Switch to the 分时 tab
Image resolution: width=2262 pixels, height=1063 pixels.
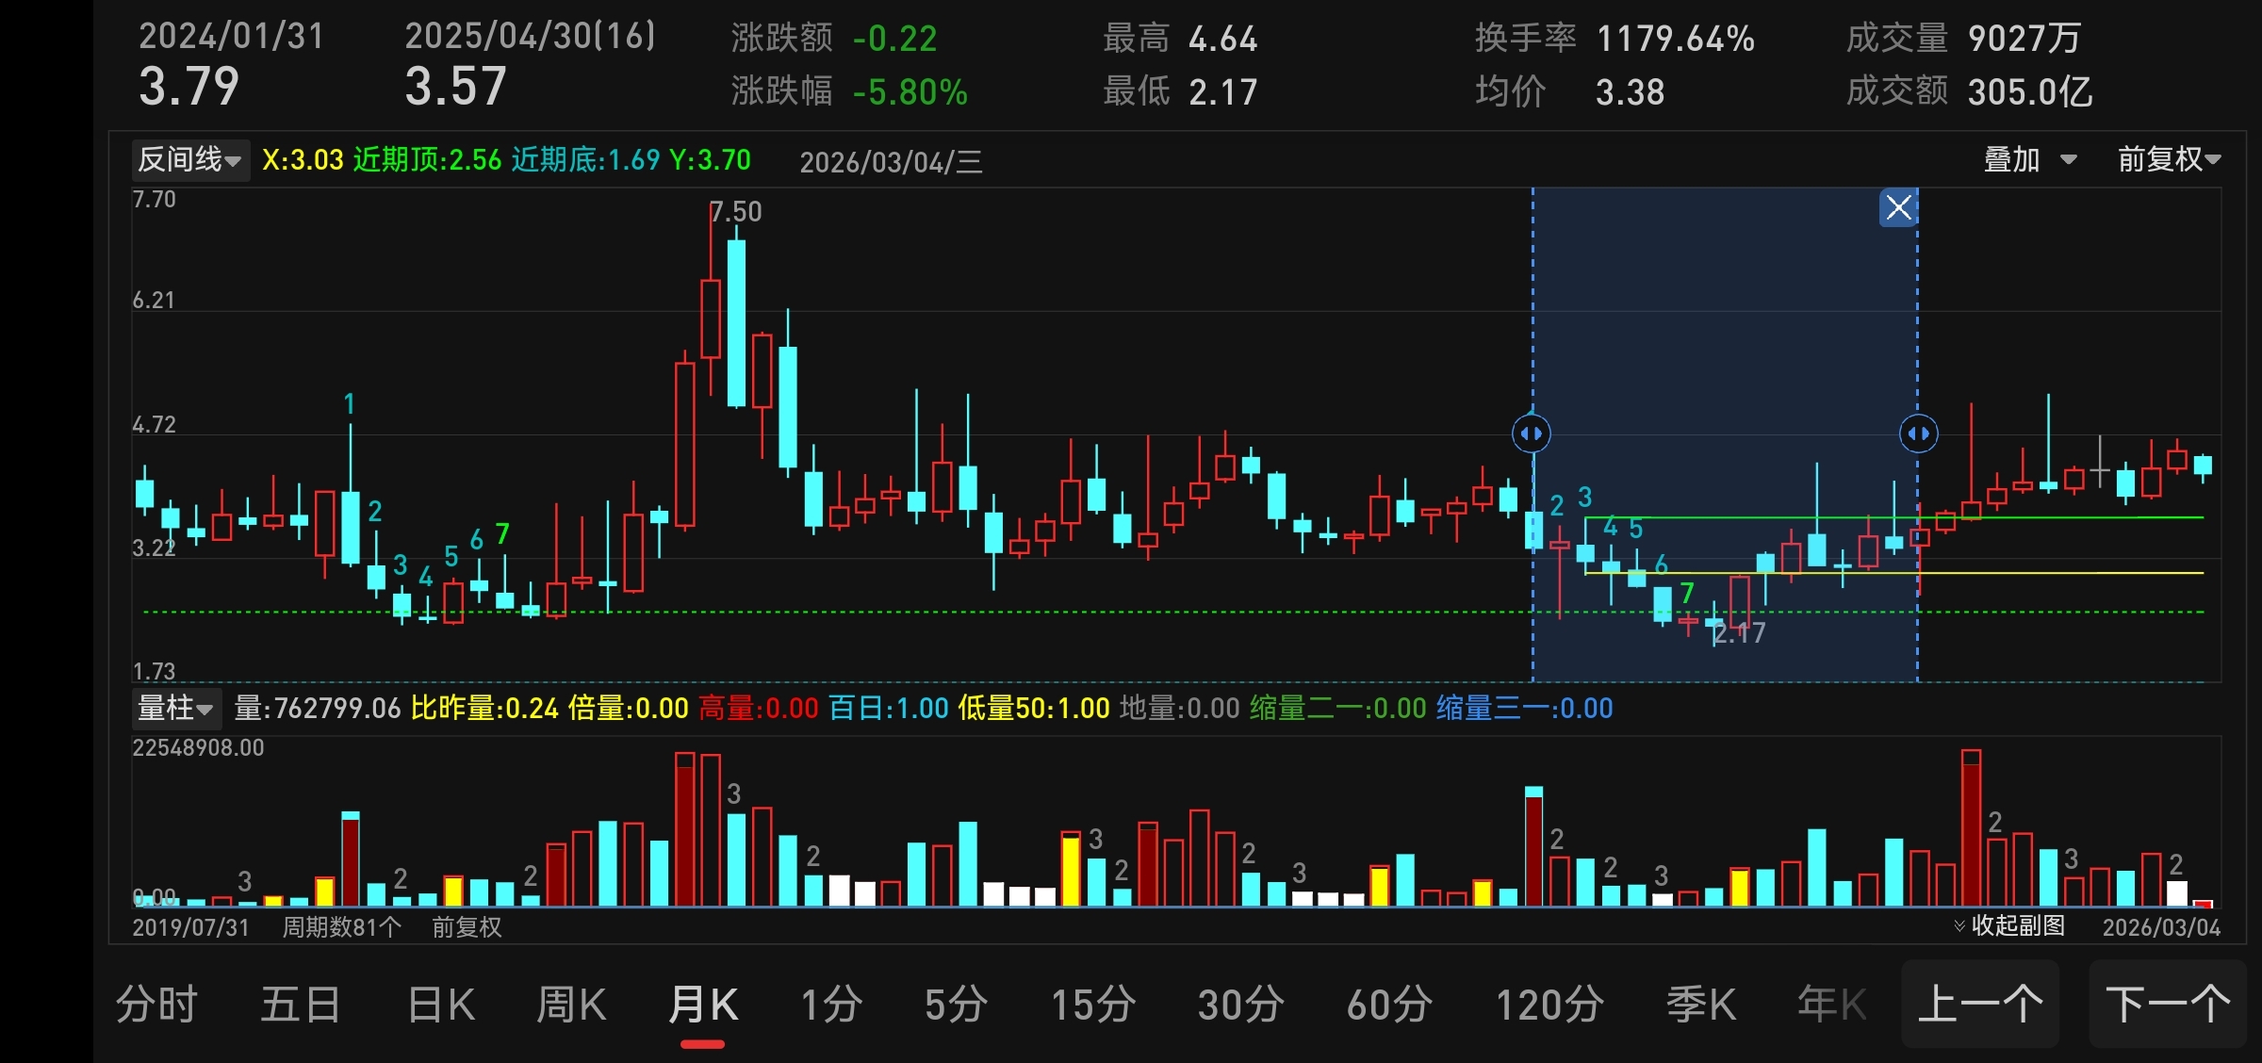[x=156, y=1004]
